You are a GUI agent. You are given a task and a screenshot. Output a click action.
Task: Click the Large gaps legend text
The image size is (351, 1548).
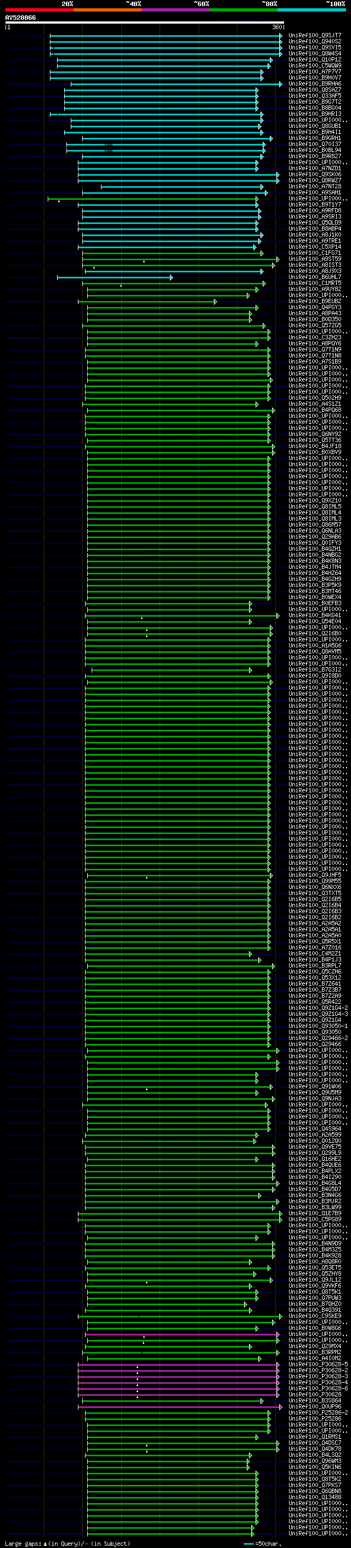tap(67, 1544)
